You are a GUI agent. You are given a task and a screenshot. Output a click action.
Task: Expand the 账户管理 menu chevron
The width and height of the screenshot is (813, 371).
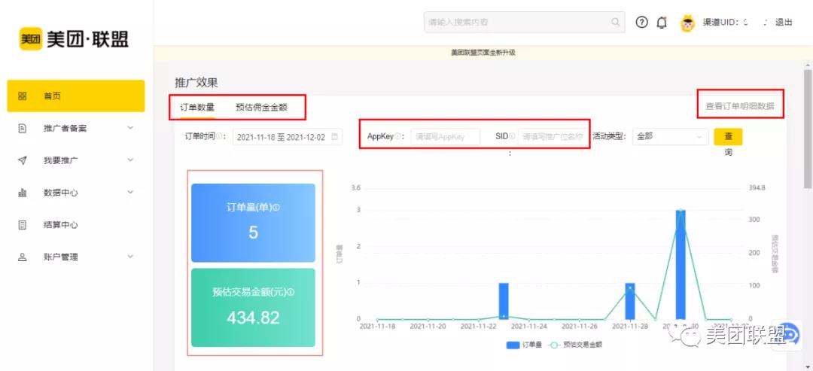(130, 257)
